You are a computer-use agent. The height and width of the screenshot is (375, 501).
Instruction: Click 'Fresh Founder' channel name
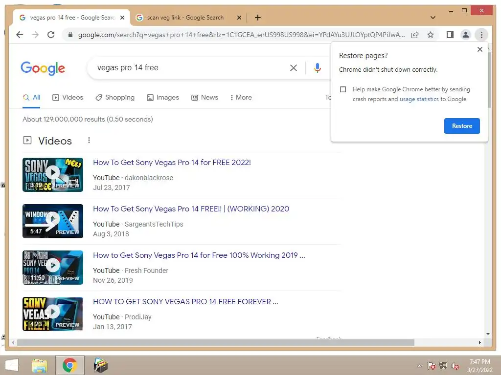point(146,271)
